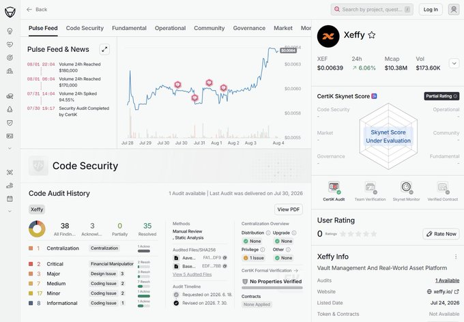Focus the project search input field
The height and width of the screenshot is (322, 464).
[x=372, y=10]
